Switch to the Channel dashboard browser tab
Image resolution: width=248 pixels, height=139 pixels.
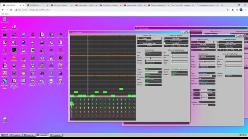point(158,5)
